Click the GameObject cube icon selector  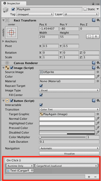[x=6, y=10]
